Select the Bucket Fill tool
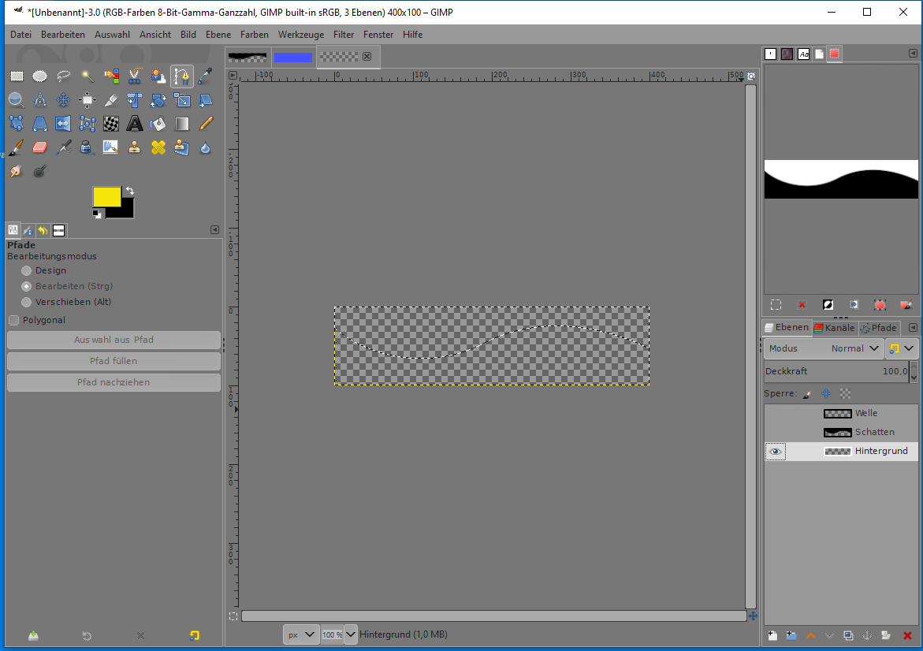The width and height of the screenshot is (923, 651). pos(158,124)
